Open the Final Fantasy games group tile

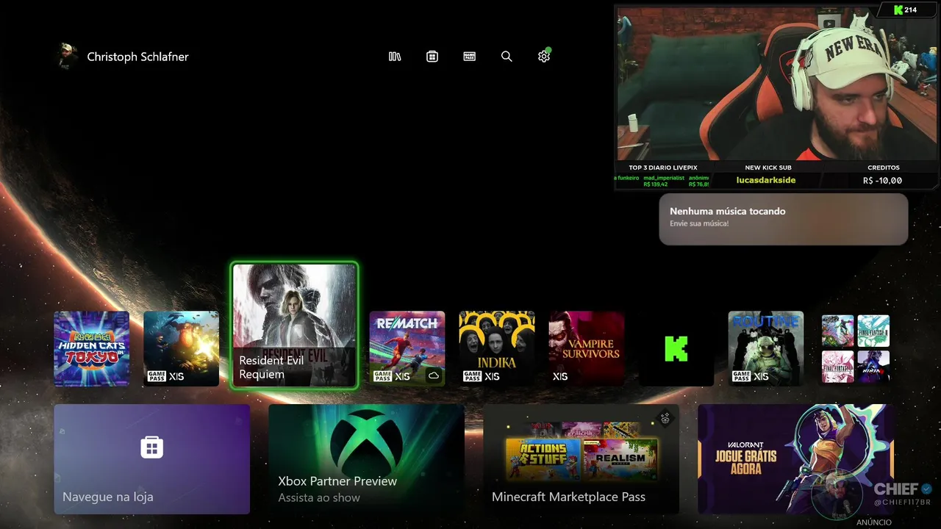coord(856,348)
